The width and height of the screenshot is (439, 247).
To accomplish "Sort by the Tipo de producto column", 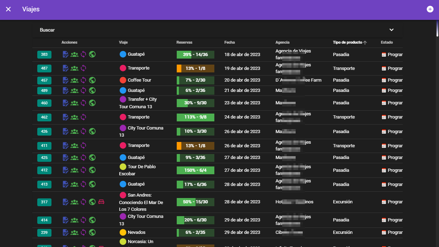I will [347, 43].
